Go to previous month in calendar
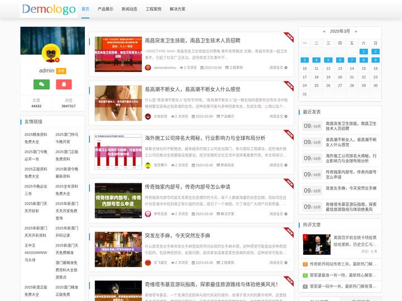Viewport: 402px width, 301px height. 324,31
